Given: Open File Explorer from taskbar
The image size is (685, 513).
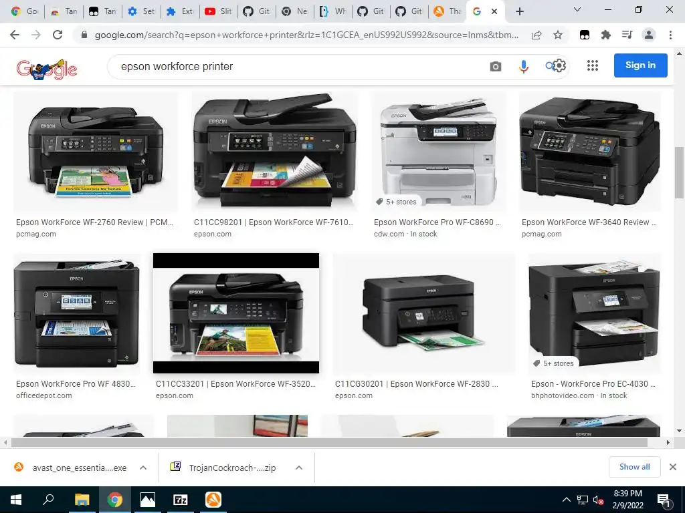Looking at the screenshot, I should 82,500.
